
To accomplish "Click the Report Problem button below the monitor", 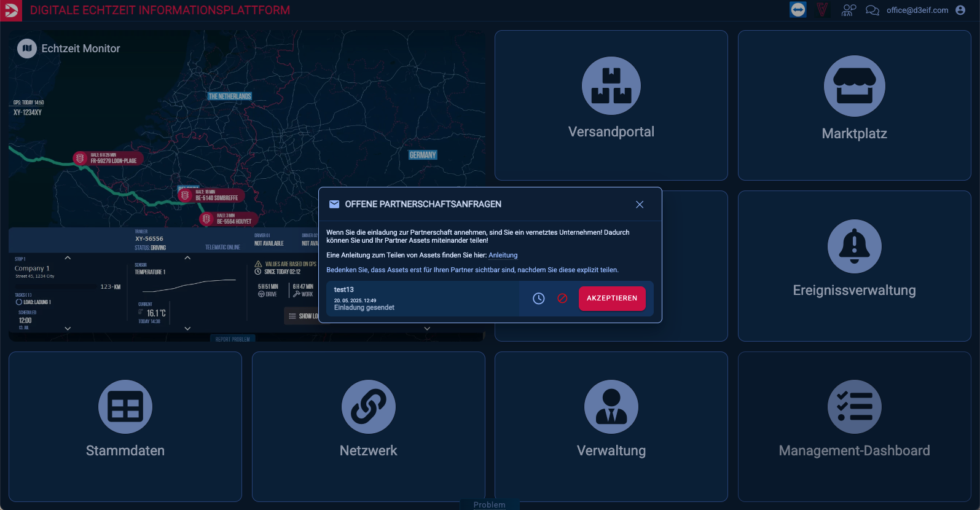I will (232, 339).
